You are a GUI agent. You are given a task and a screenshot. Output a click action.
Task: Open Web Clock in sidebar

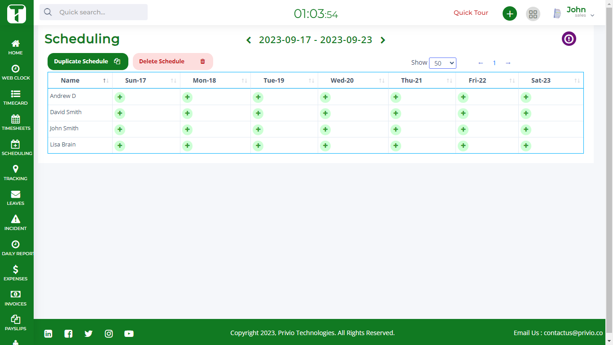point(16,72)
